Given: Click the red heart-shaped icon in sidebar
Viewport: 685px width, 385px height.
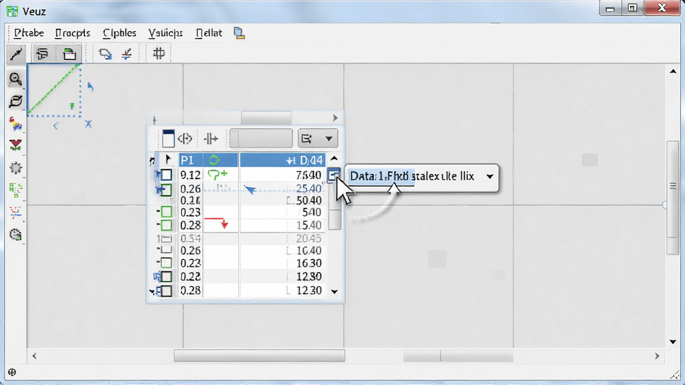Looking at the screenshot, I should (x=16, y=145).
